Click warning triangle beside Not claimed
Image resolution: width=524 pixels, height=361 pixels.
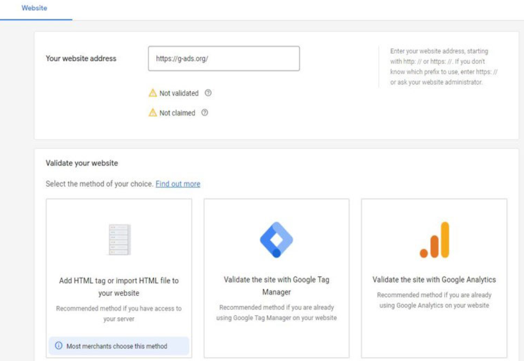(153, 113)
